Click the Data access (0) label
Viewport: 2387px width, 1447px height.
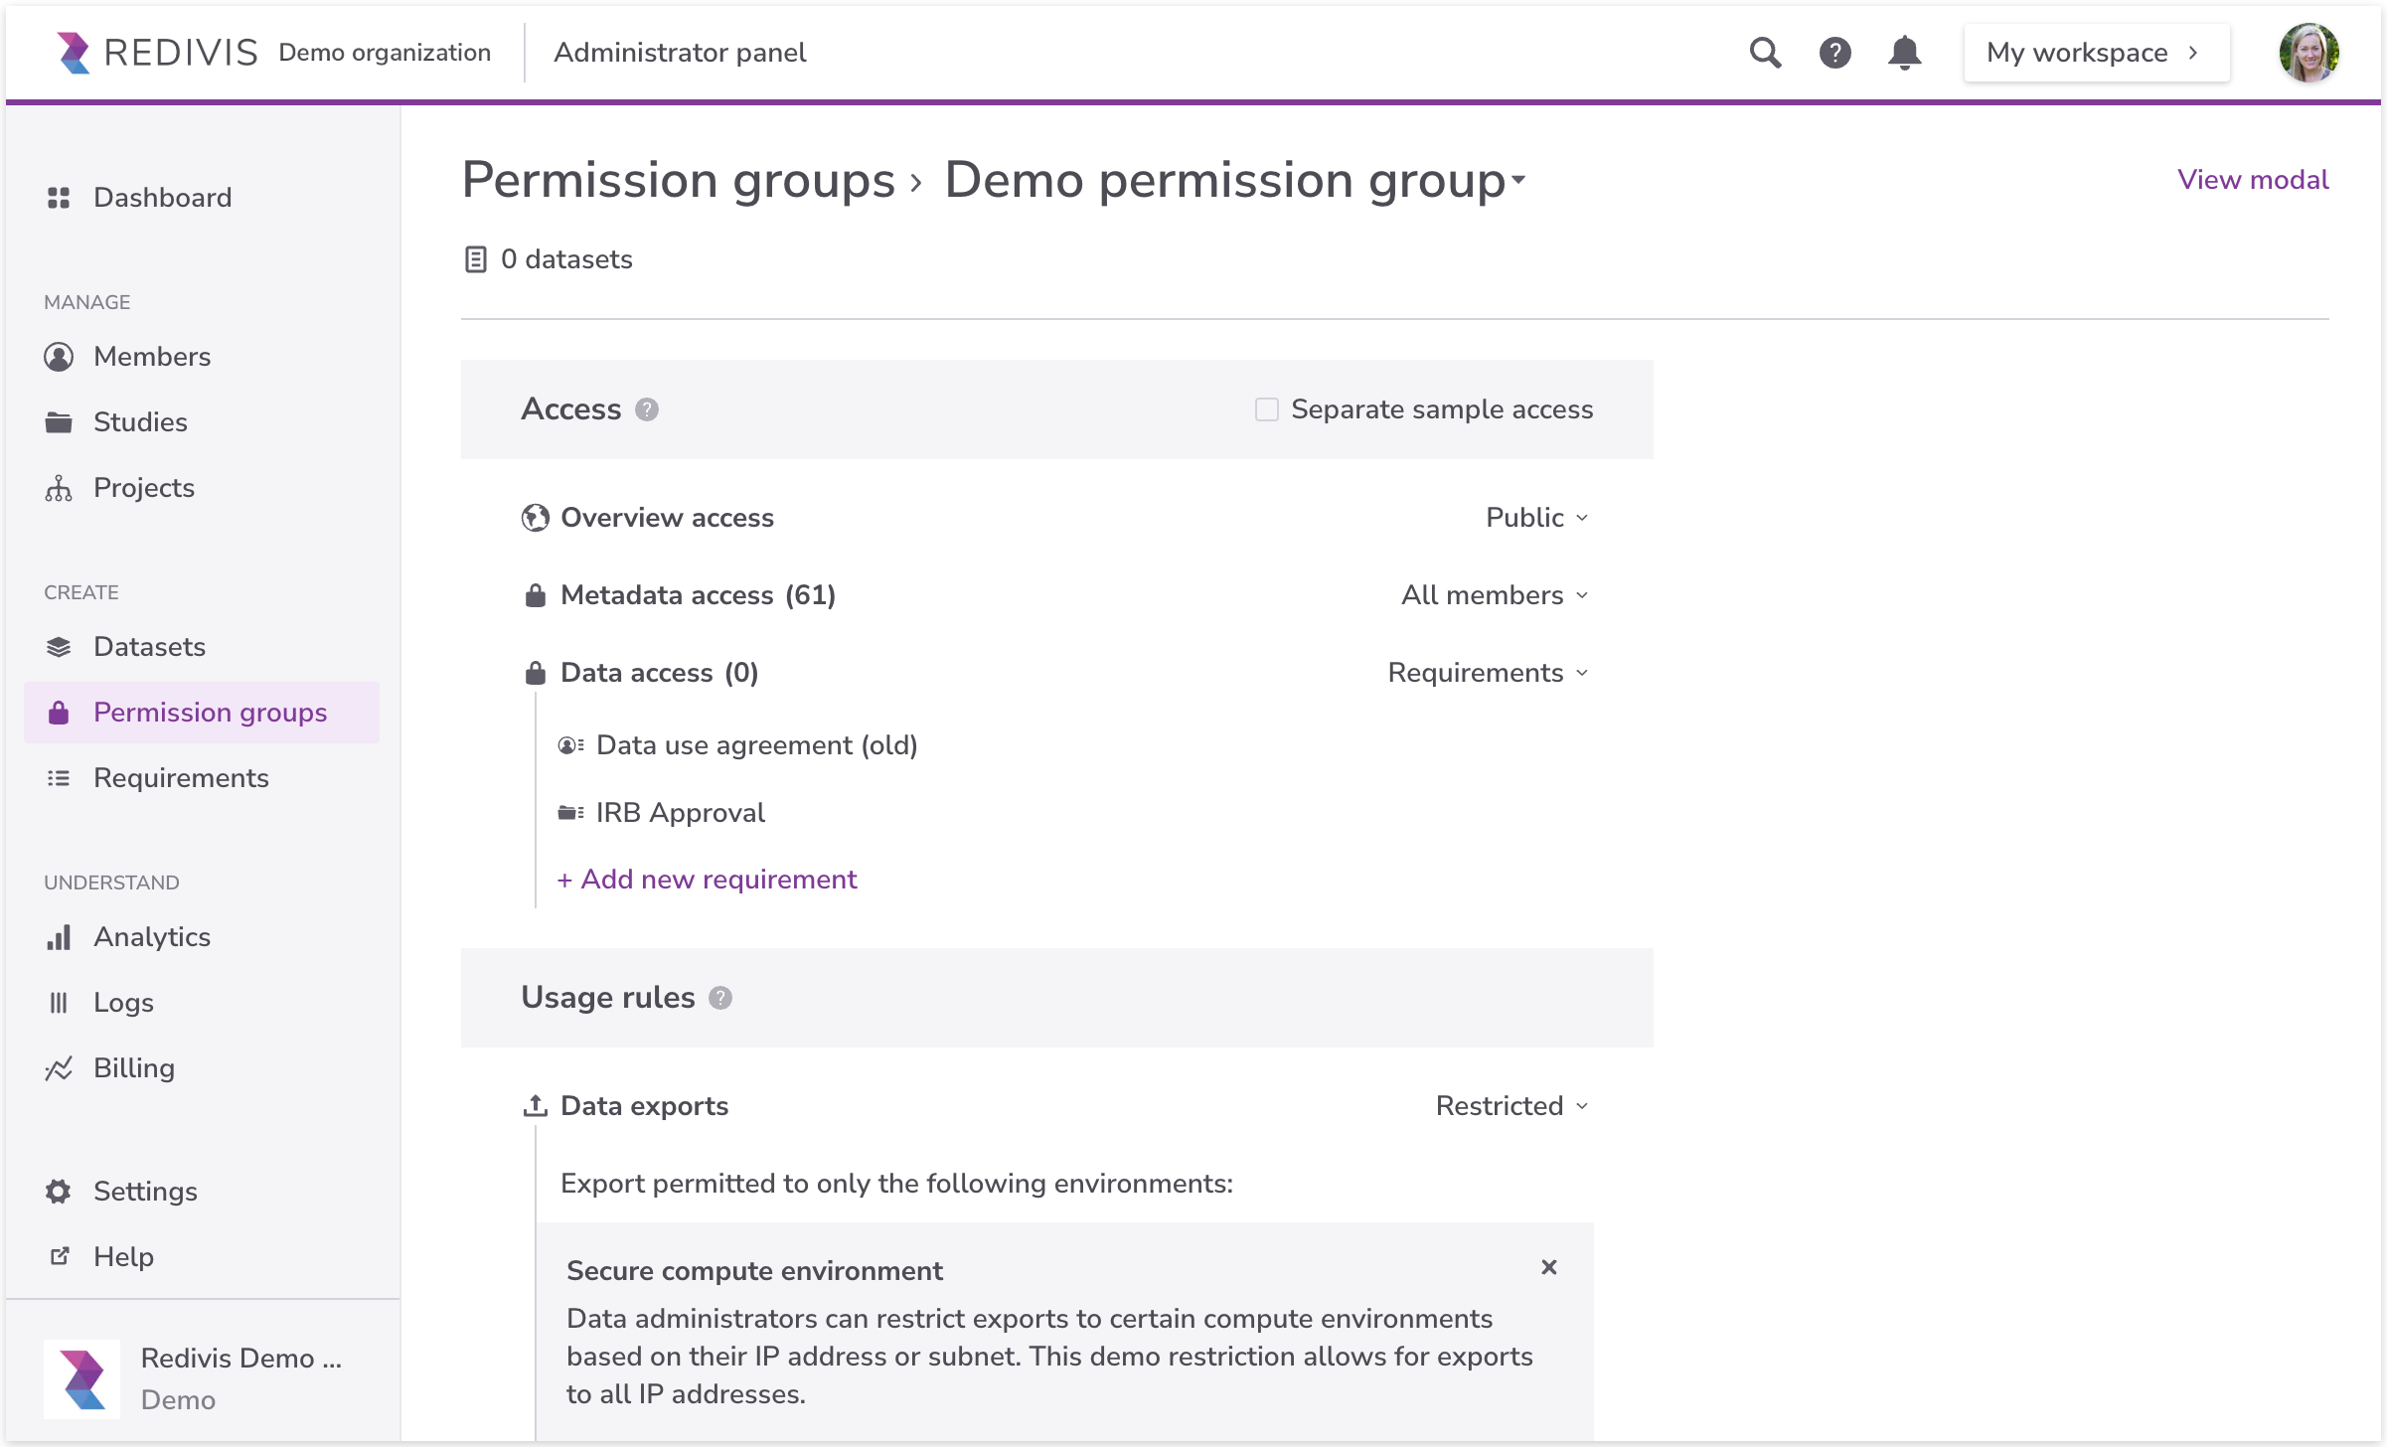(x=659, y=673)
